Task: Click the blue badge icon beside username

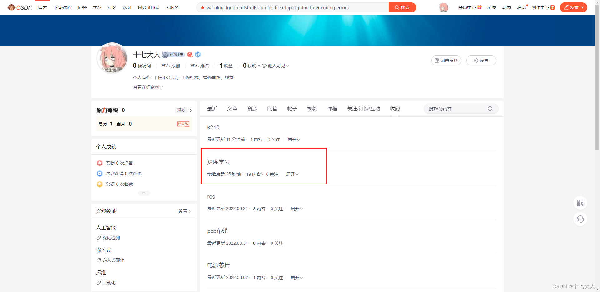Action: click(x=198, y=55)
